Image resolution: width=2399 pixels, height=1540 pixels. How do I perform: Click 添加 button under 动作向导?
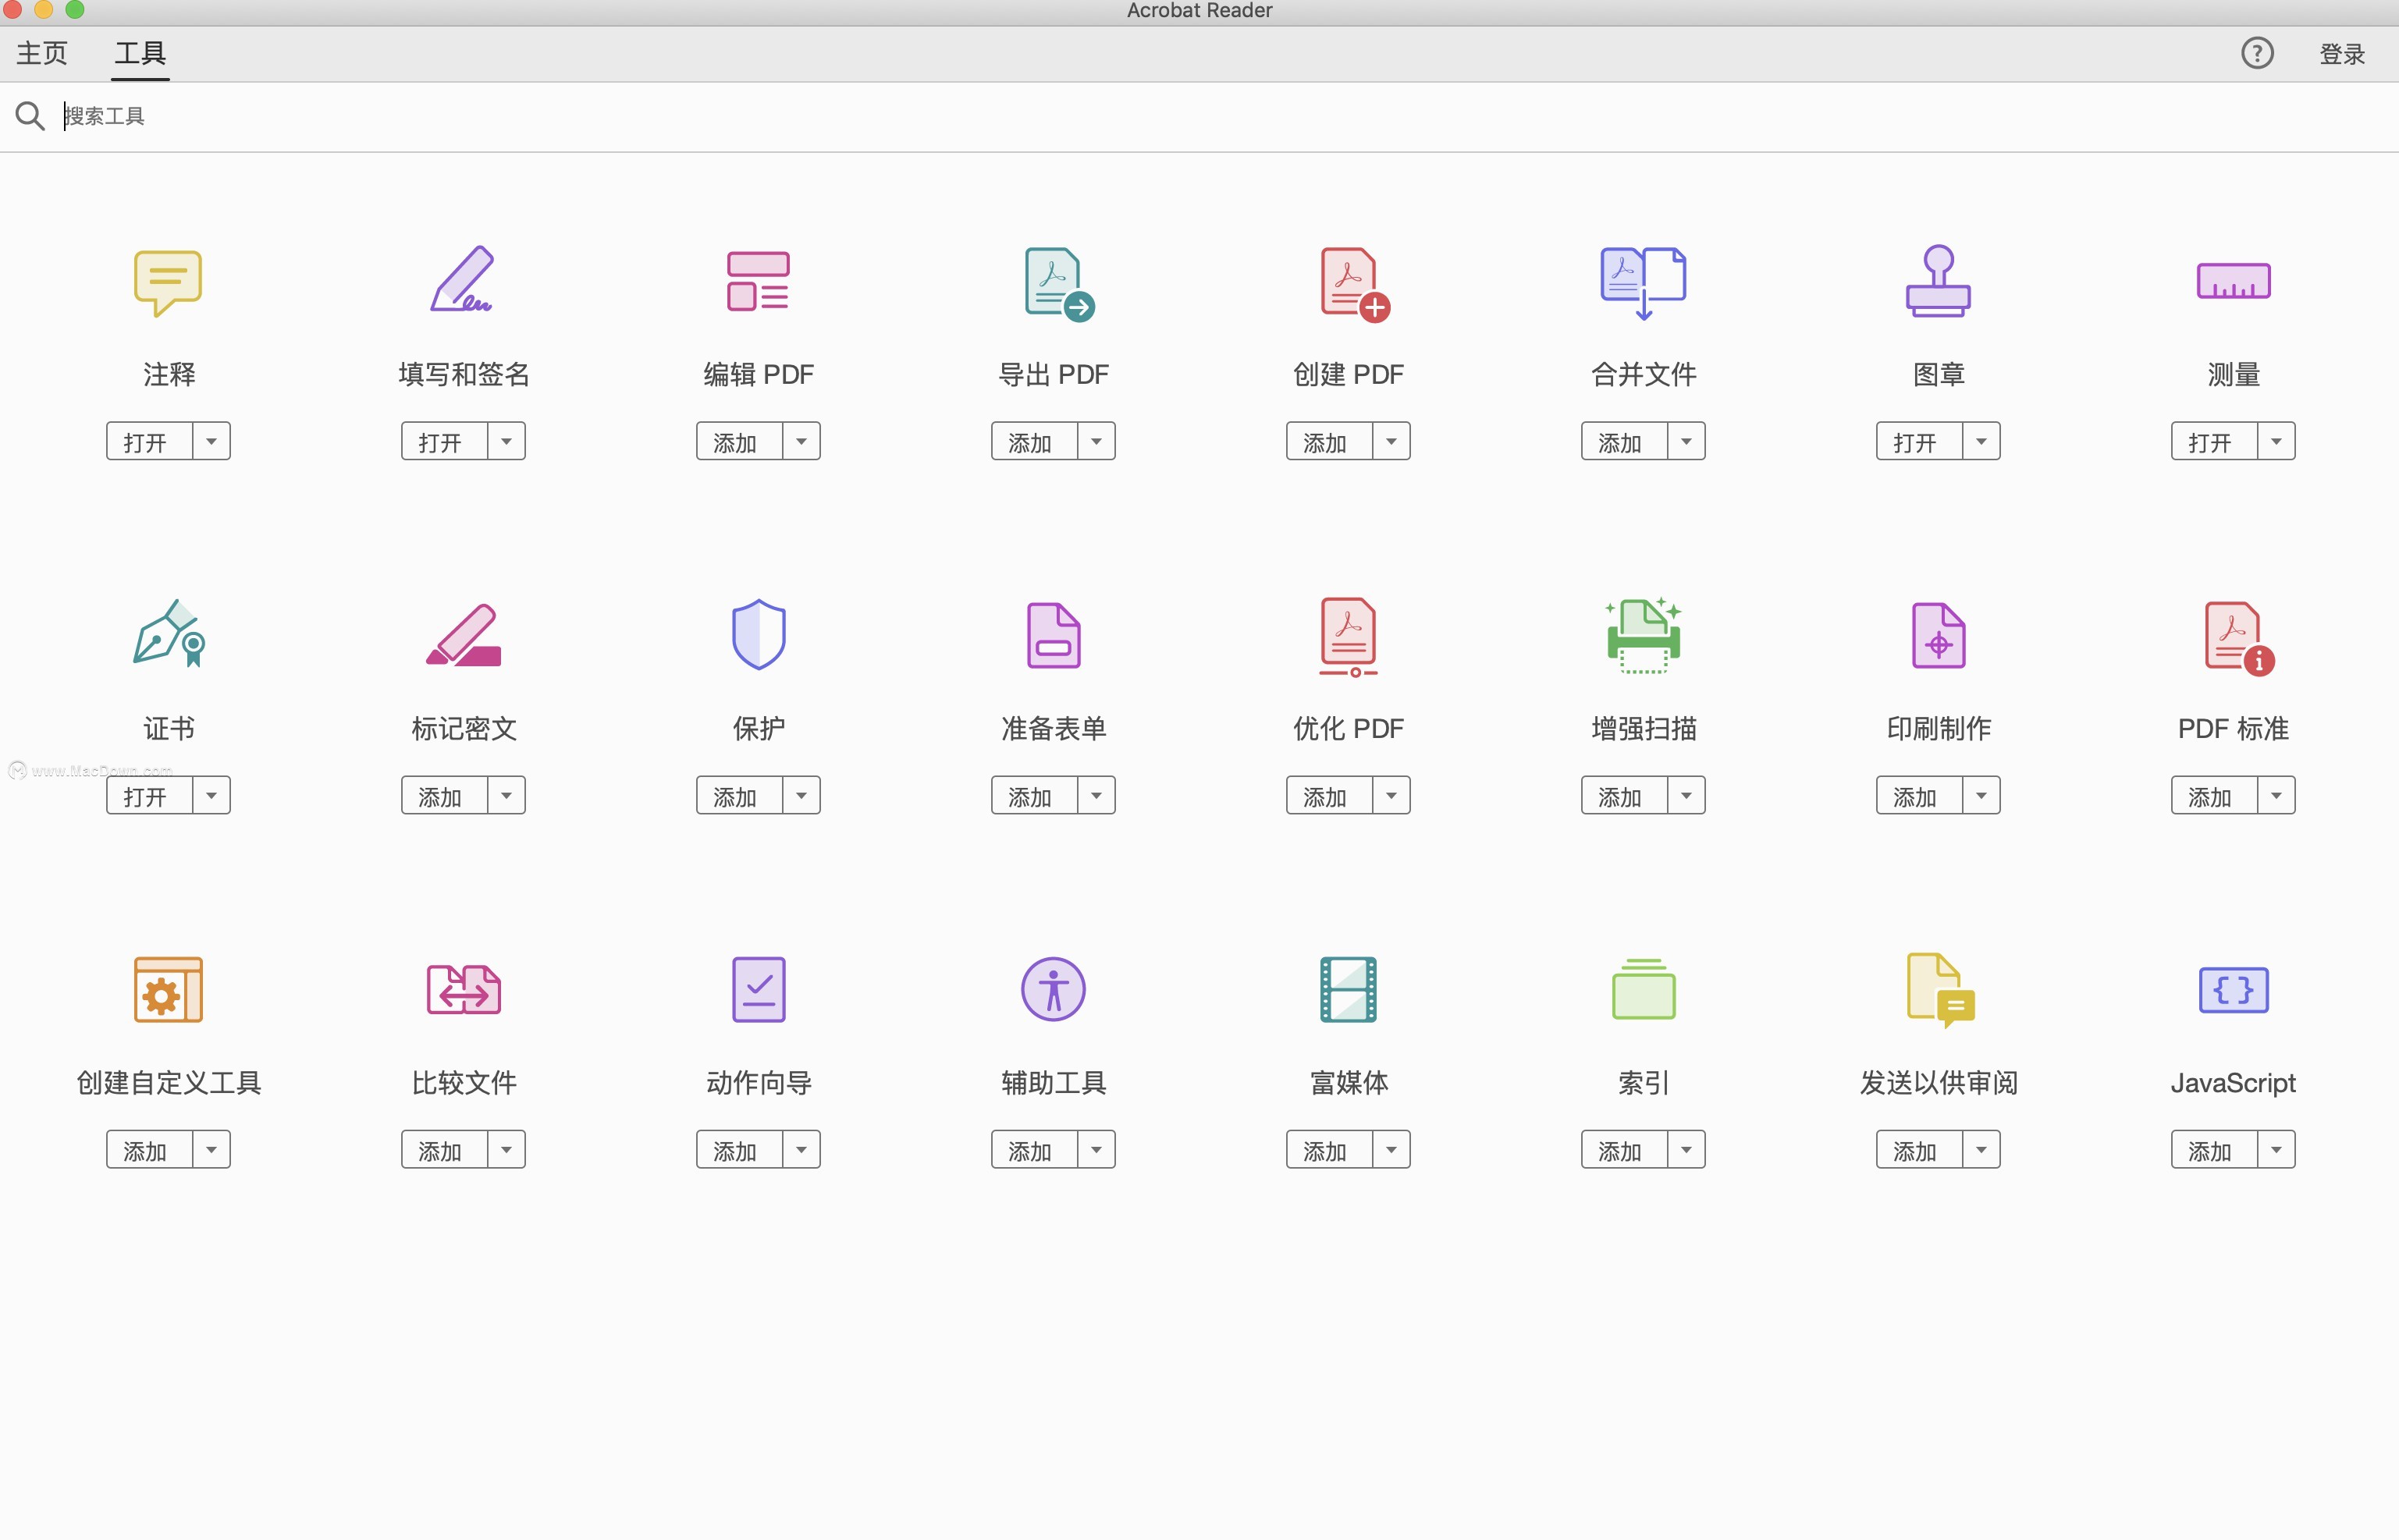[x=739, y=1149]
